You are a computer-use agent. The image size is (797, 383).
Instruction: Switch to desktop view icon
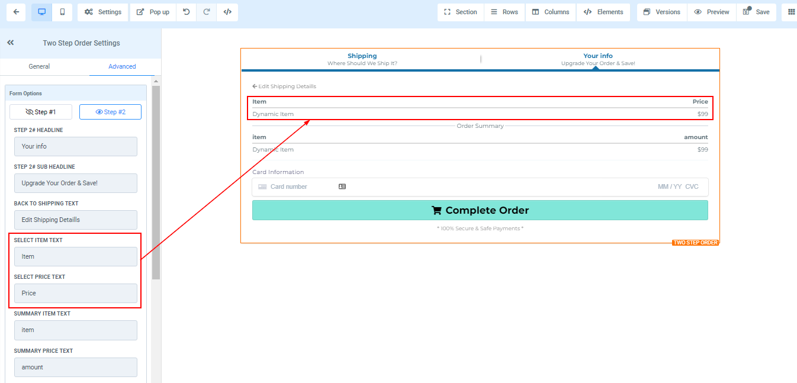(41, 12)
